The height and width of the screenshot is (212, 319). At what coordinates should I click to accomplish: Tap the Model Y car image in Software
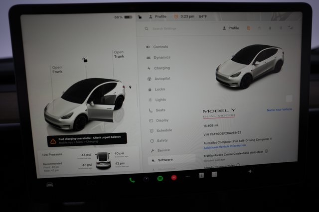249,66
